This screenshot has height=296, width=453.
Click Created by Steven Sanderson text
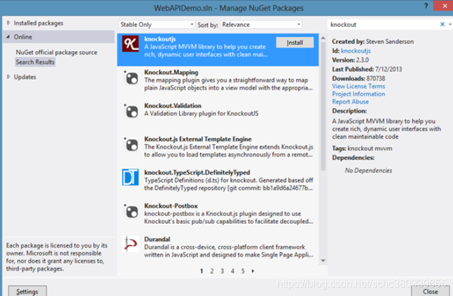[373, 41]
